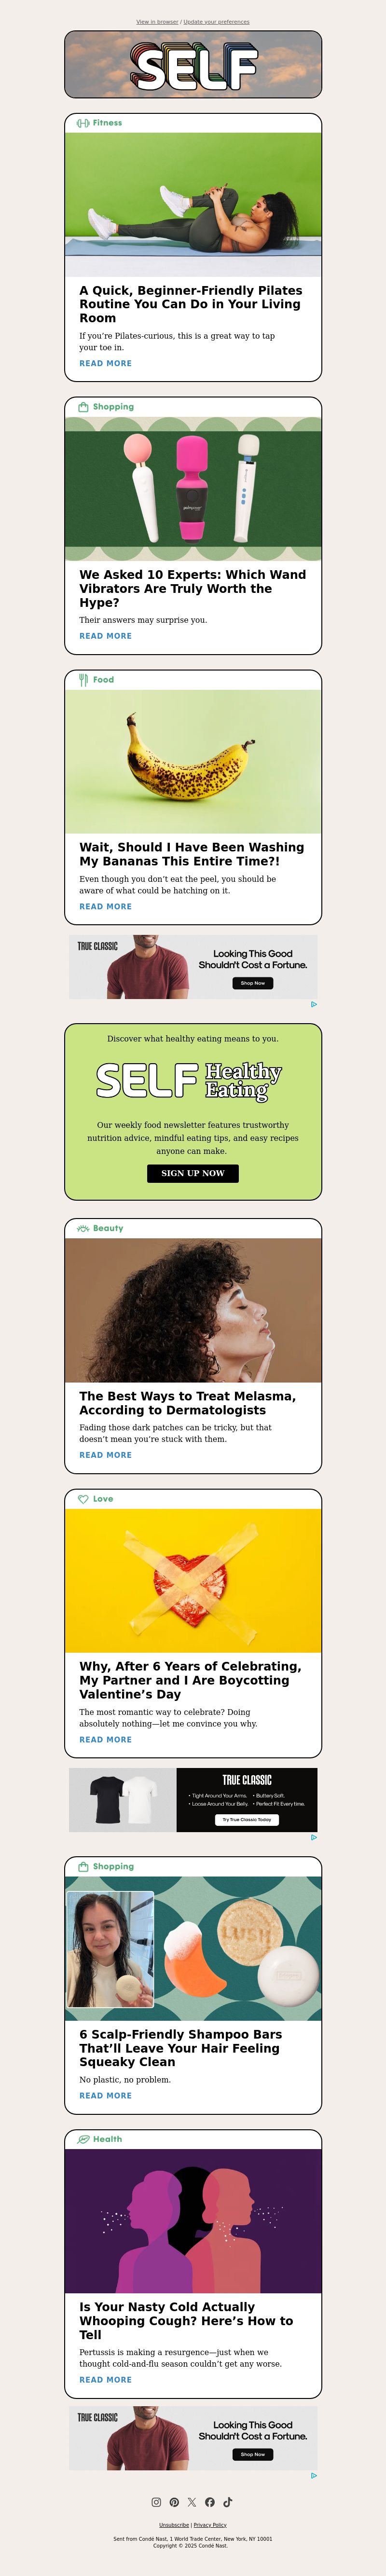Click the Pinterest icon in the footer

point(174,2502)
